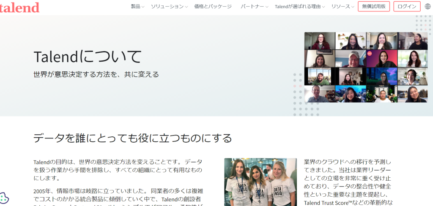This screenshot has height=206, width=433.
Task: Open the cookie preferences icon
Action: point(4,198)
